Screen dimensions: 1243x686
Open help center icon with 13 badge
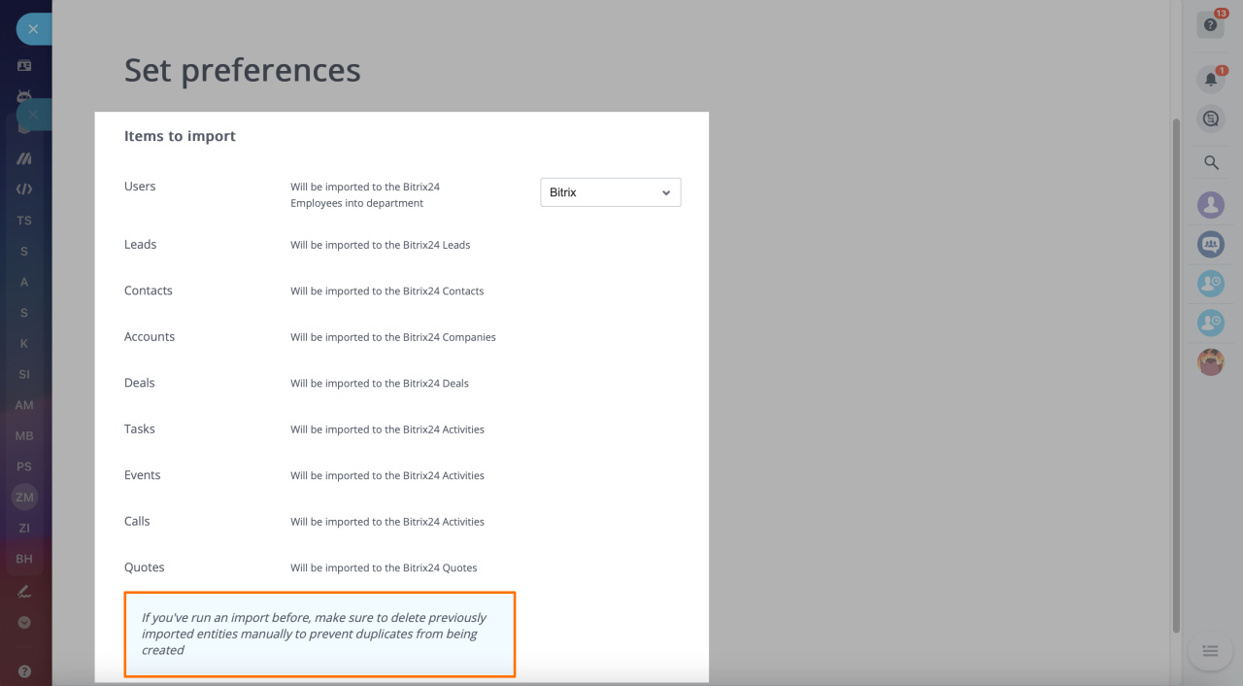pyautogui.click(x=1211, y=24)
